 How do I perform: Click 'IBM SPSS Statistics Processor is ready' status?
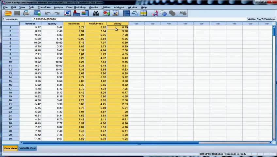(x=223, y=154)
